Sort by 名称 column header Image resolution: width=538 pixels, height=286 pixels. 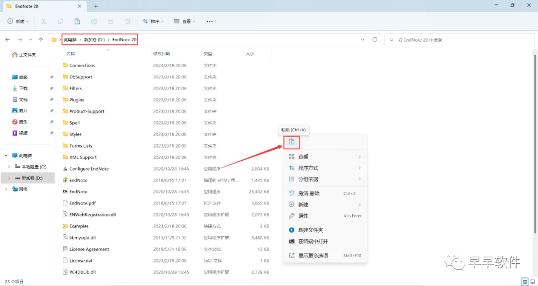pyautogui.click(x=71, y=54)
